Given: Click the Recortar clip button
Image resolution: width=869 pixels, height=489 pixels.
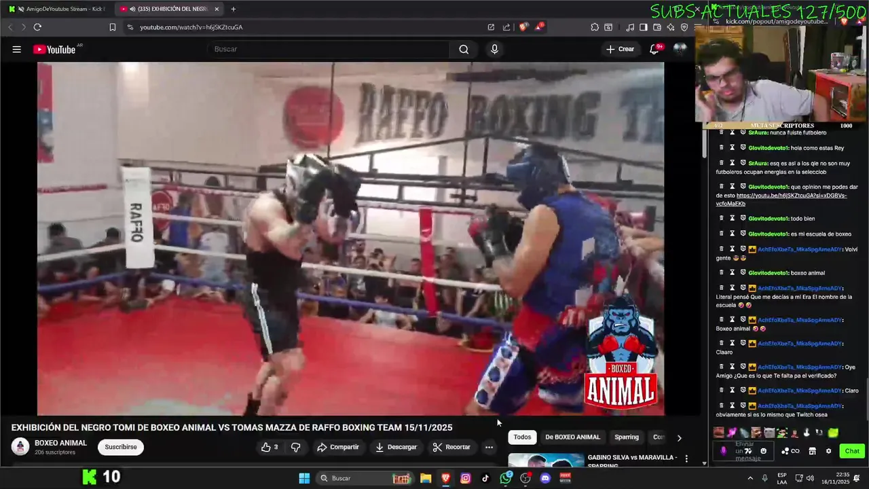Looking at the screenshot, I should (x=452, y=447).
